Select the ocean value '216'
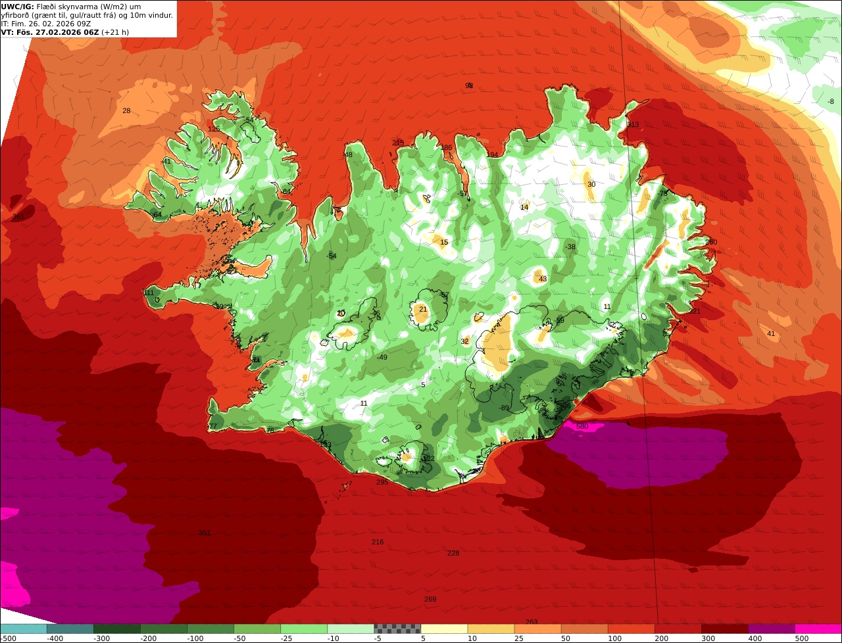842x643 pixels. pyautogui.click(x=378, y=542)
